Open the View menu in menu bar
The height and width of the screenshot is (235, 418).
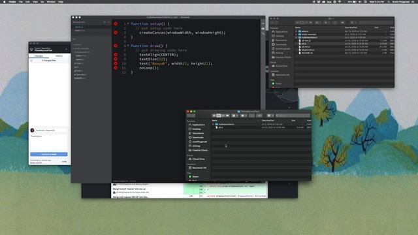pyautogui.click(x=35, y=1)
